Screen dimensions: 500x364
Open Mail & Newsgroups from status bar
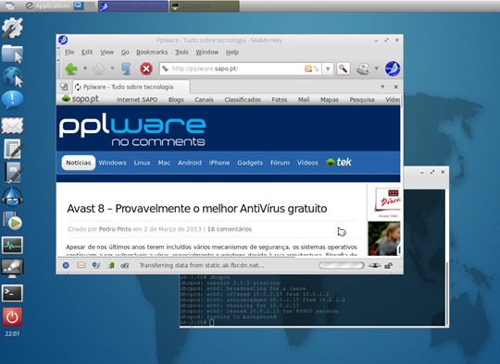81,265
